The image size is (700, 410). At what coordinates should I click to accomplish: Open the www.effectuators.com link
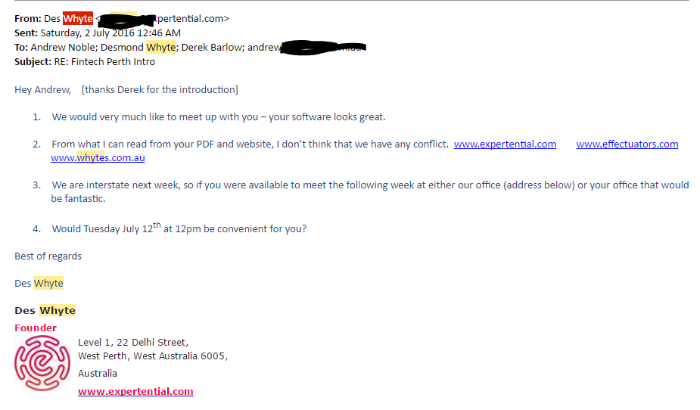(627, 144)
